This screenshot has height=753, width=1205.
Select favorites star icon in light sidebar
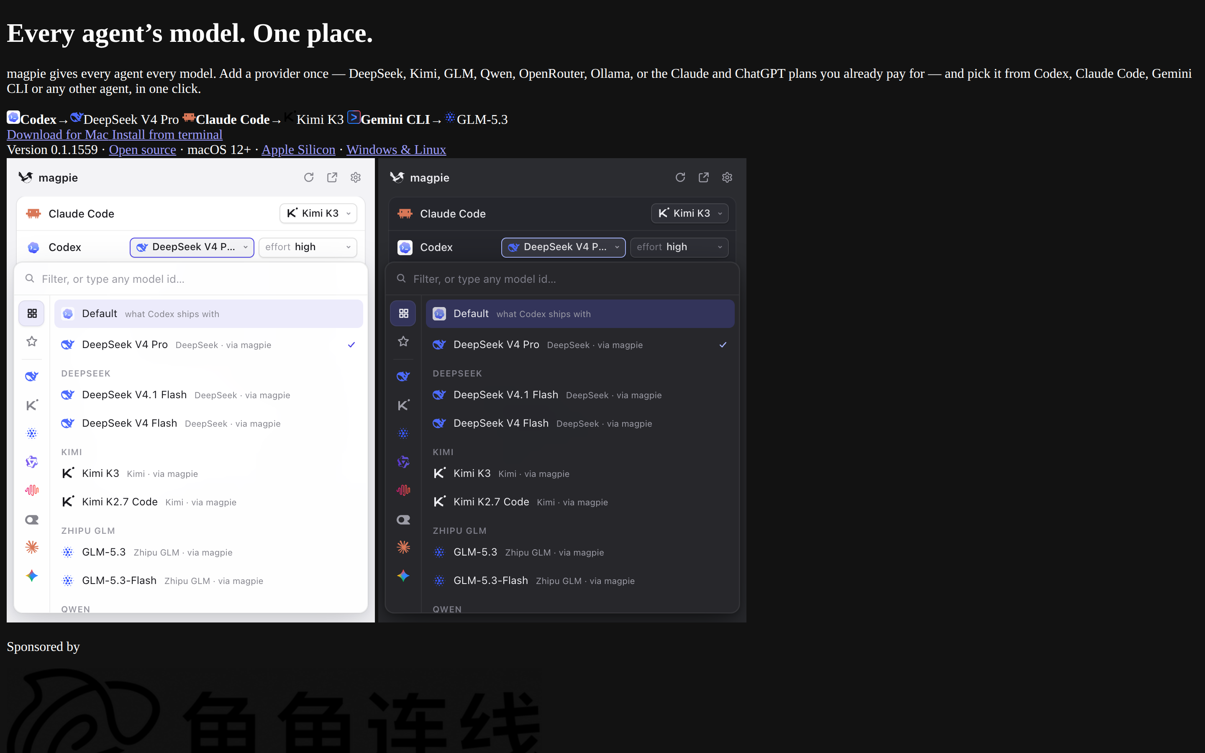32,342
